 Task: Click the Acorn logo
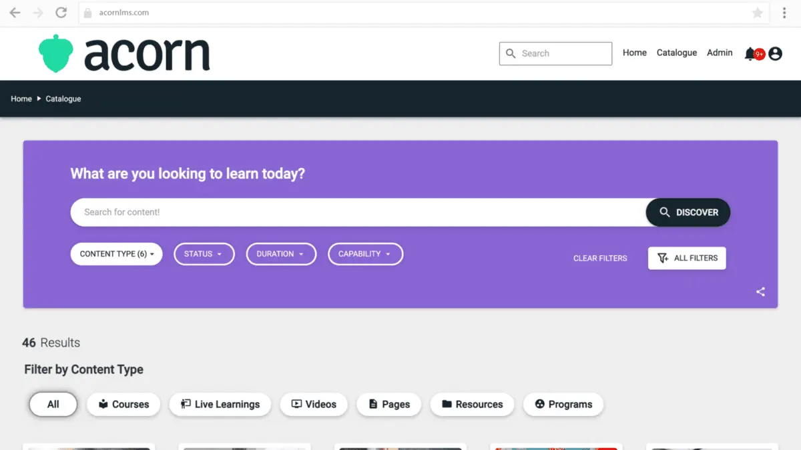pyautogui.click(x=124, y=54)
